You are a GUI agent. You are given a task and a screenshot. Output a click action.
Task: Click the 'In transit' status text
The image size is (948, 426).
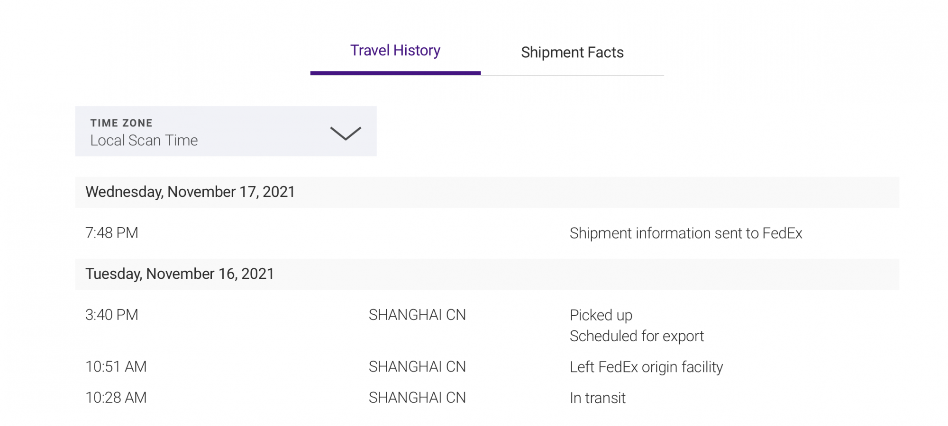pos(597,398)
